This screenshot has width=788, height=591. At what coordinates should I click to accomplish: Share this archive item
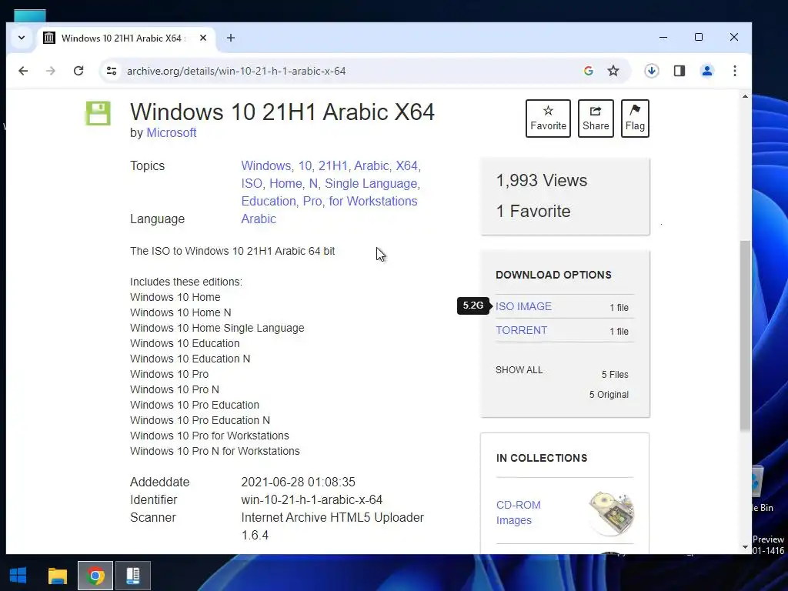click(x=596, y=119)
